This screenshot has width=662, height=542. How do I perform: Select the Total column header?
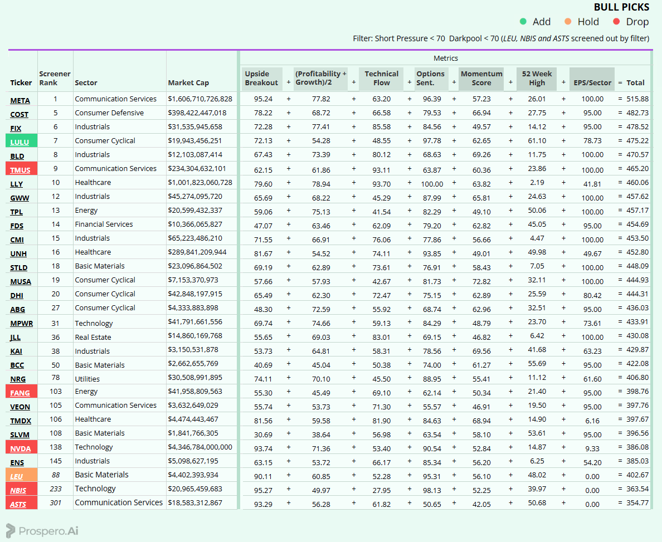[635, 83]
